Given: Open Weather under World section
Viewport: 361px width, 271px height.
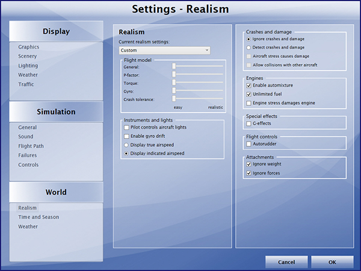Looking at the screenshot, I should coord(28,226).
